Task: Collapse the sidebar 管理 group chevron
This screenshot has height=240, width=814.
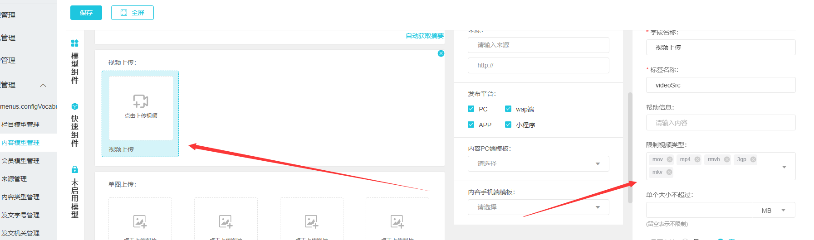Action: tap(43, 85)
